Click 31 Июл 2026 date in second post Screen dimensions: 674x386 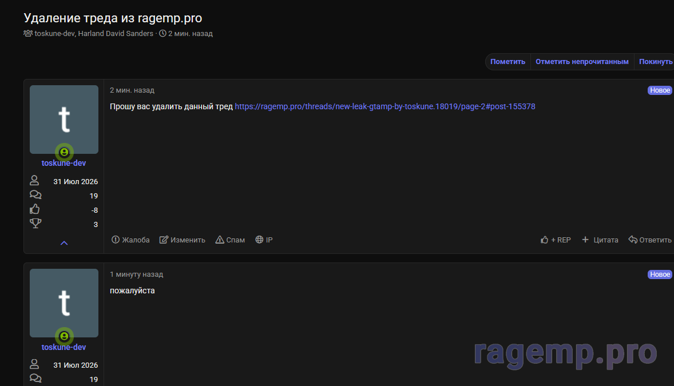pos(76,365)
